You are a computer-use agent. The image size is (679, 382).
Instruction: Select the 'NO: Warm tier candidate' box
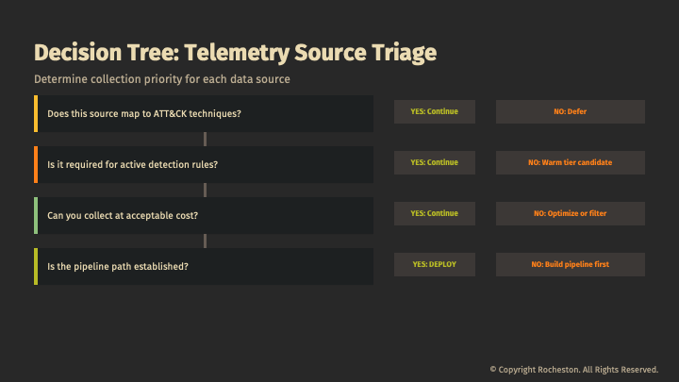click(x=571, y=162)
